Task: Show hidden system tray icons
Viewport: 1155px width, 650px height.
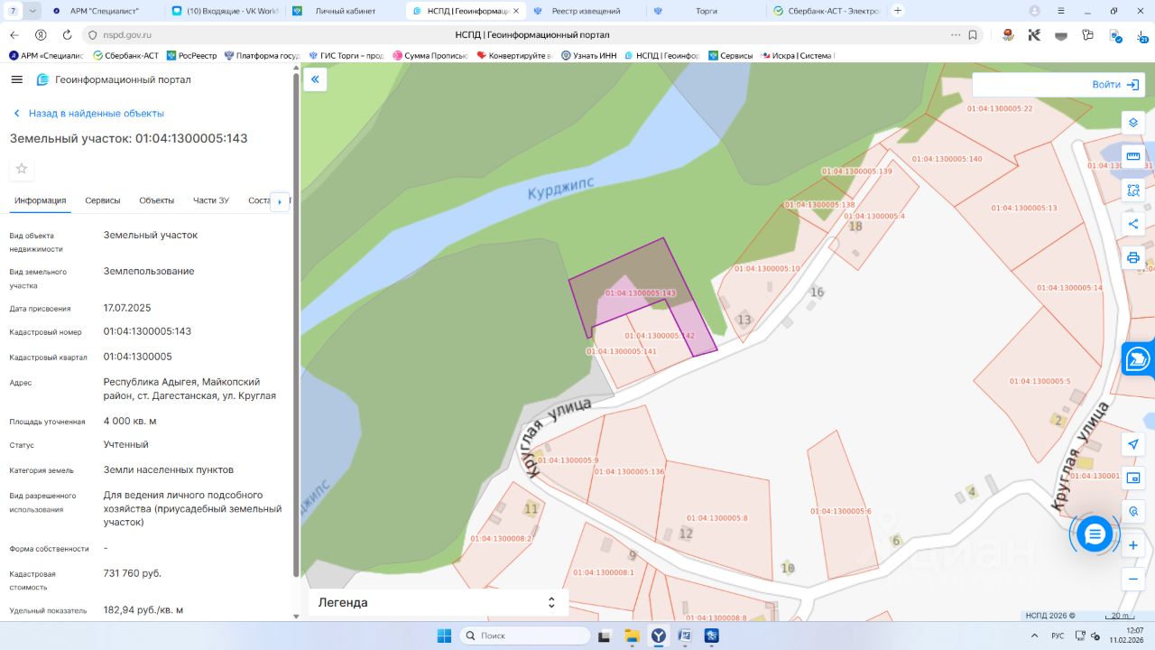Action: pos(1036,636)
